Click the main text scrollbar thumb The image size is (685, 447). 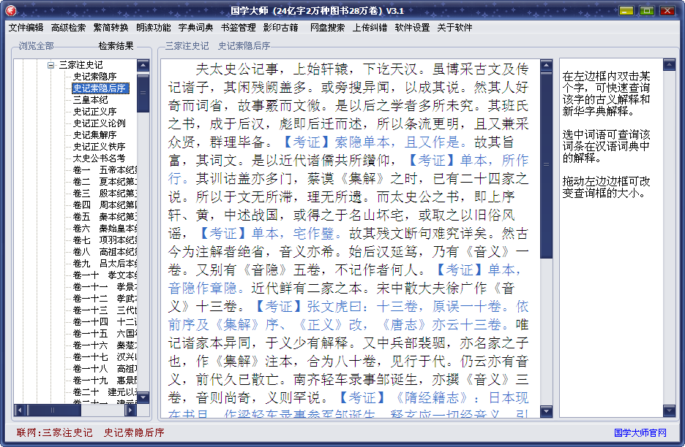[x=546, y=165]
